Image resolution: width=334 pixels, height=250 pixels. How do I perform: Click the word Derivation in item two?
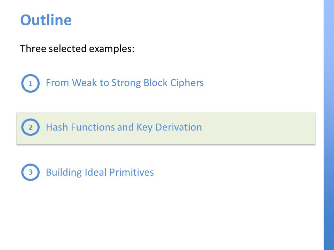tap(178, 127)
